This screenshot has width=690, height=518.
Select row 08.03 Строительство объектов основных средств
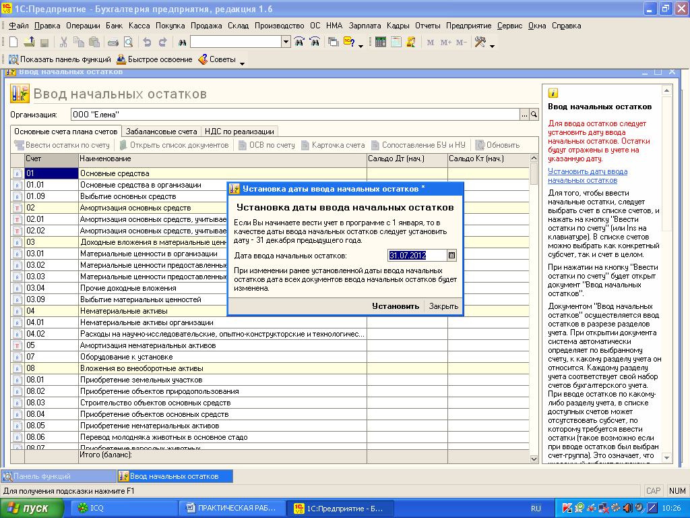click(270, 403)
